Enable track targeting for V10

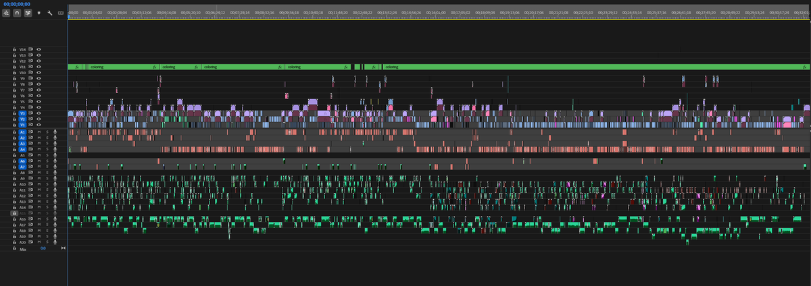(22, 73)
